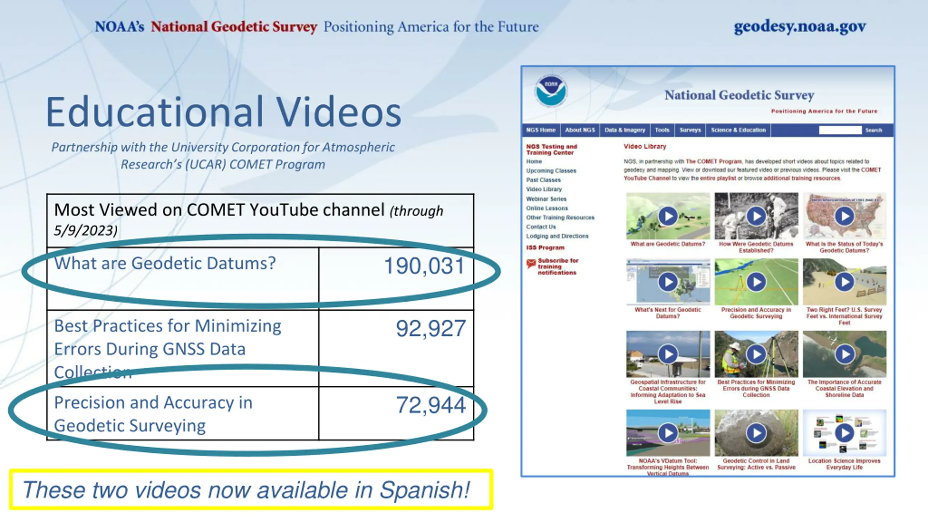Image resolution: width=928 pixels, height=522 pixels.
Task: Open the Science & Education tab
Action: 738,130
